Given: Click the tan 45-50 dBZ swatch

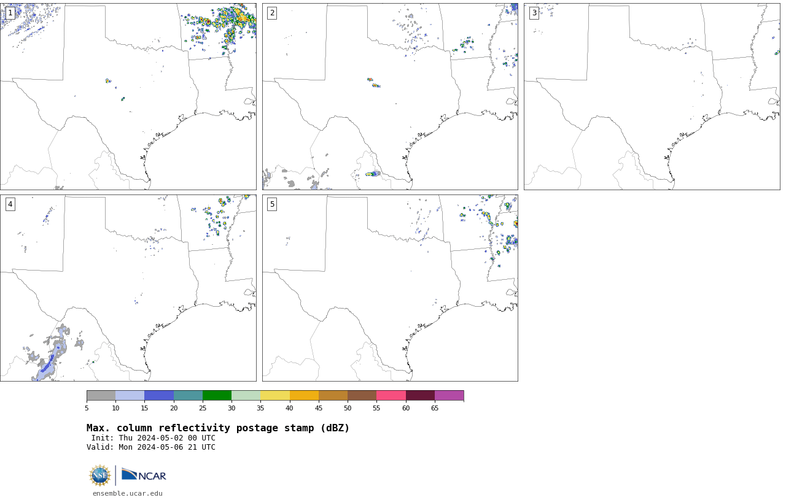Looking at the screenshot, I should pyautogui.click(x=333, y=395).
